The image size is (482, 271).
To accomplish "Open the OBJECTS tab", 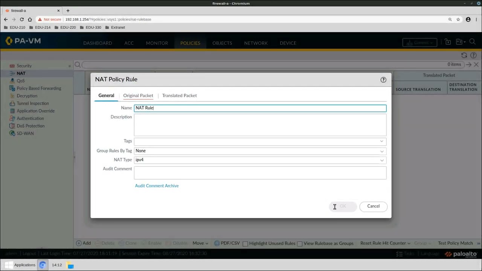I will pyautogui.click(x=222, y=43).
